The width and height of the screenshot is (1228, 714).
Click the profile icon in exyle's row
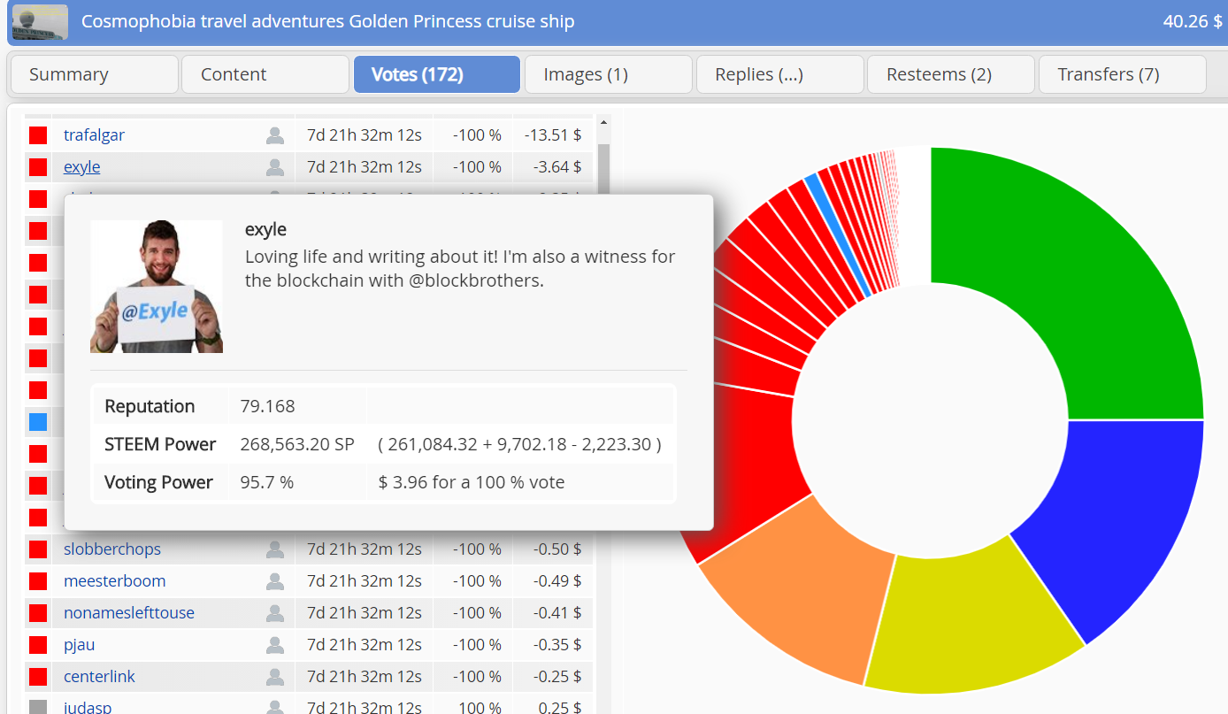[275, 167]
